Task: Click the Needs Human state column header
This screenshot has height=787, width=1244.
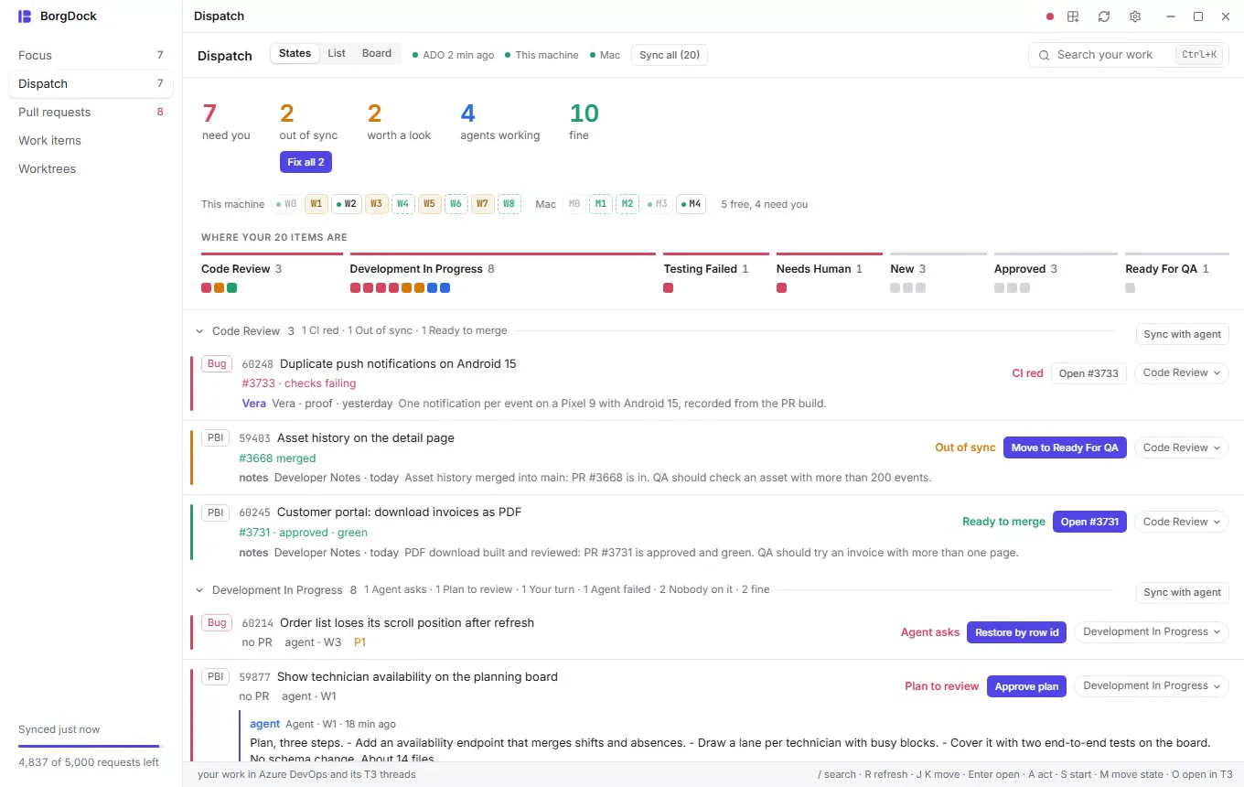Action: (x=820, y=269)
